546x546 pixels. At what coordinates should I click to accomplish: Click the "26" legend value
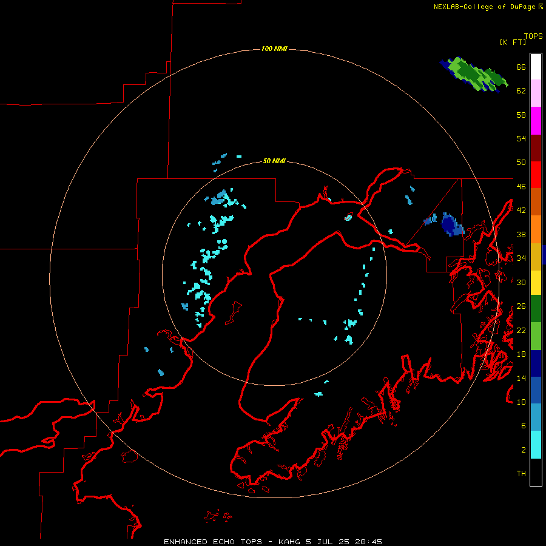point(521,306)
